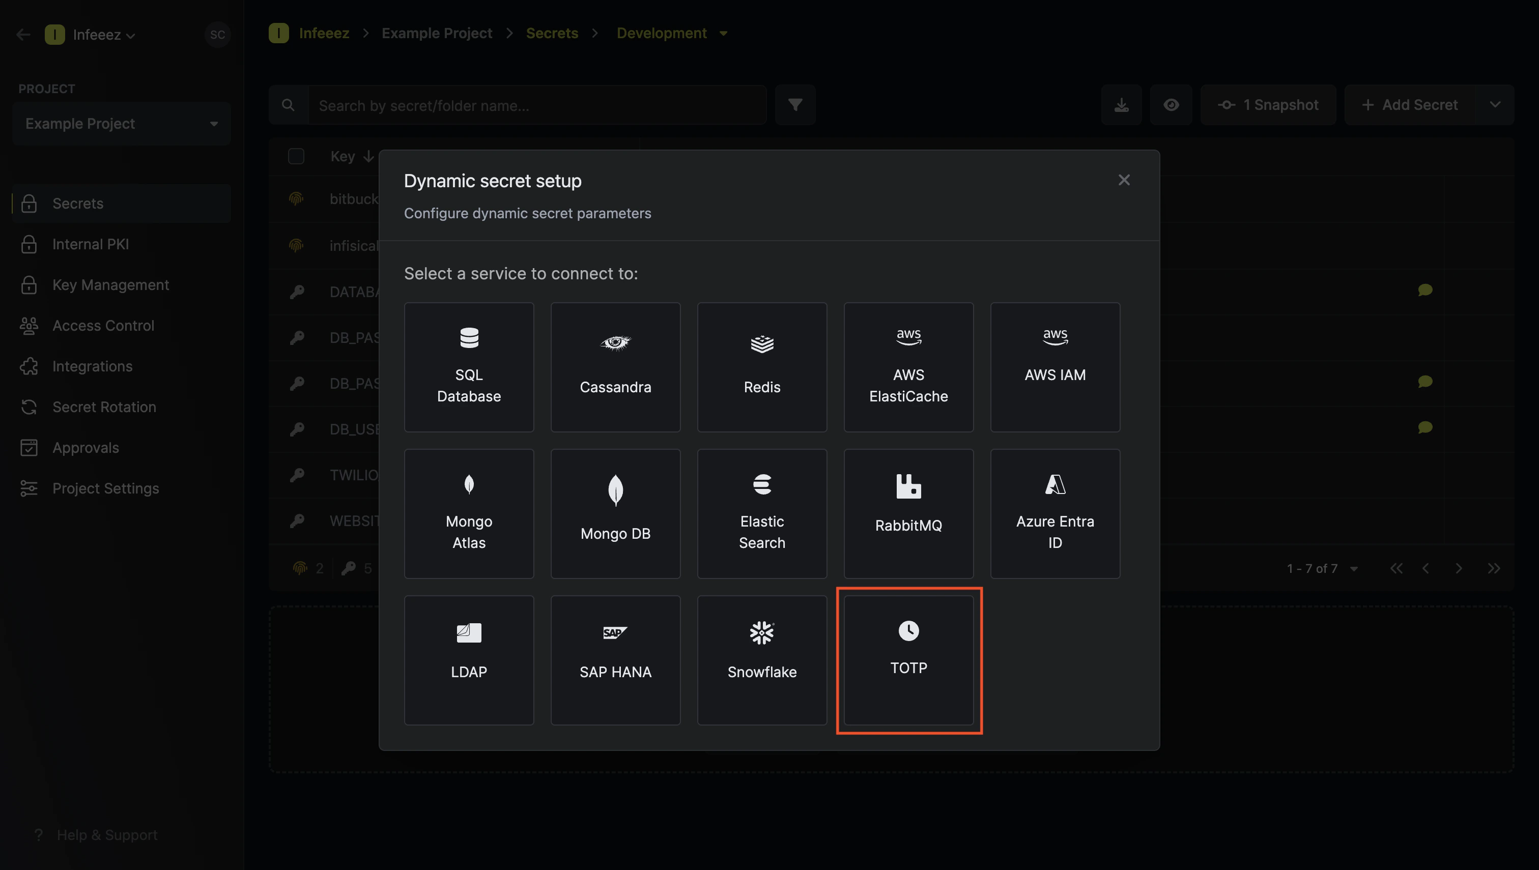Pick the Mongo DB service card

click(615, 513)
